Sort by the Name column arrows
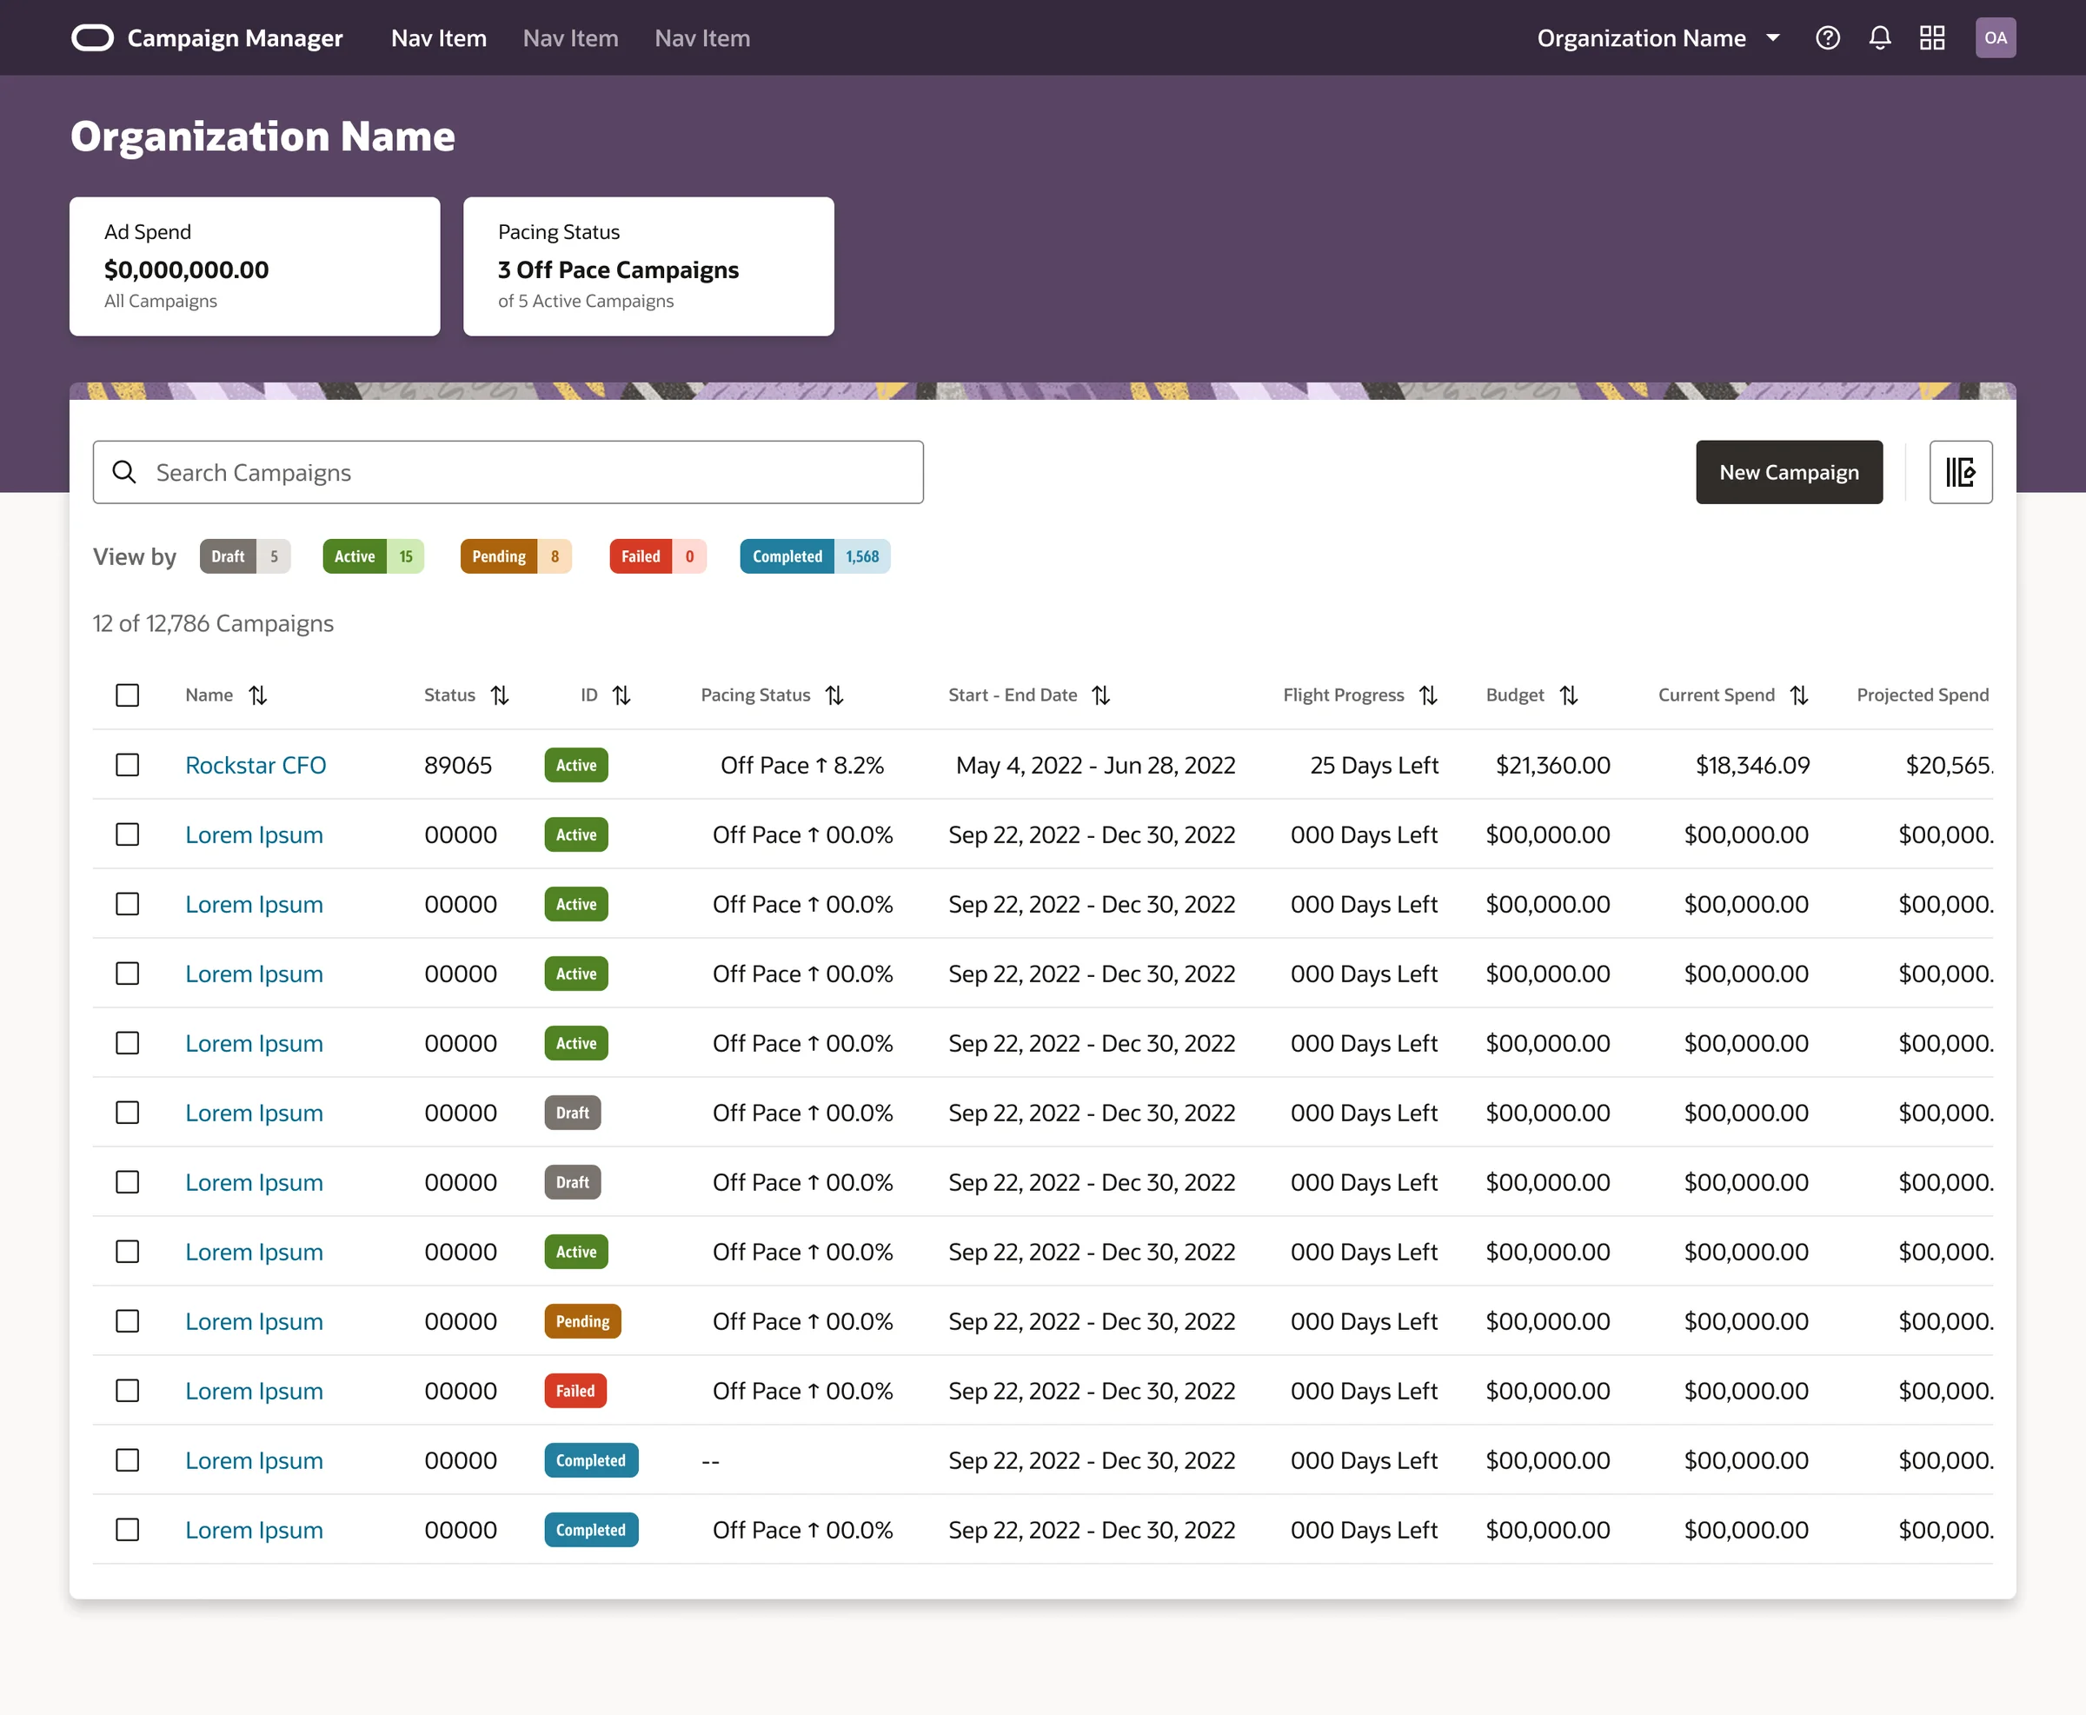The height and width of the screenshot is (1715, 2086). (258, 695)
